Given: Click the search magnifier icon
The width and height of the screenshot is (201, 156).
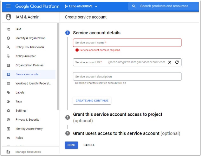Looking at the screenshot, I should [134, 6].
